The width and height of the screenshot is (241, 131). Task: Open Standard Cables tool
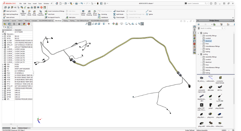tap(23, 13)
